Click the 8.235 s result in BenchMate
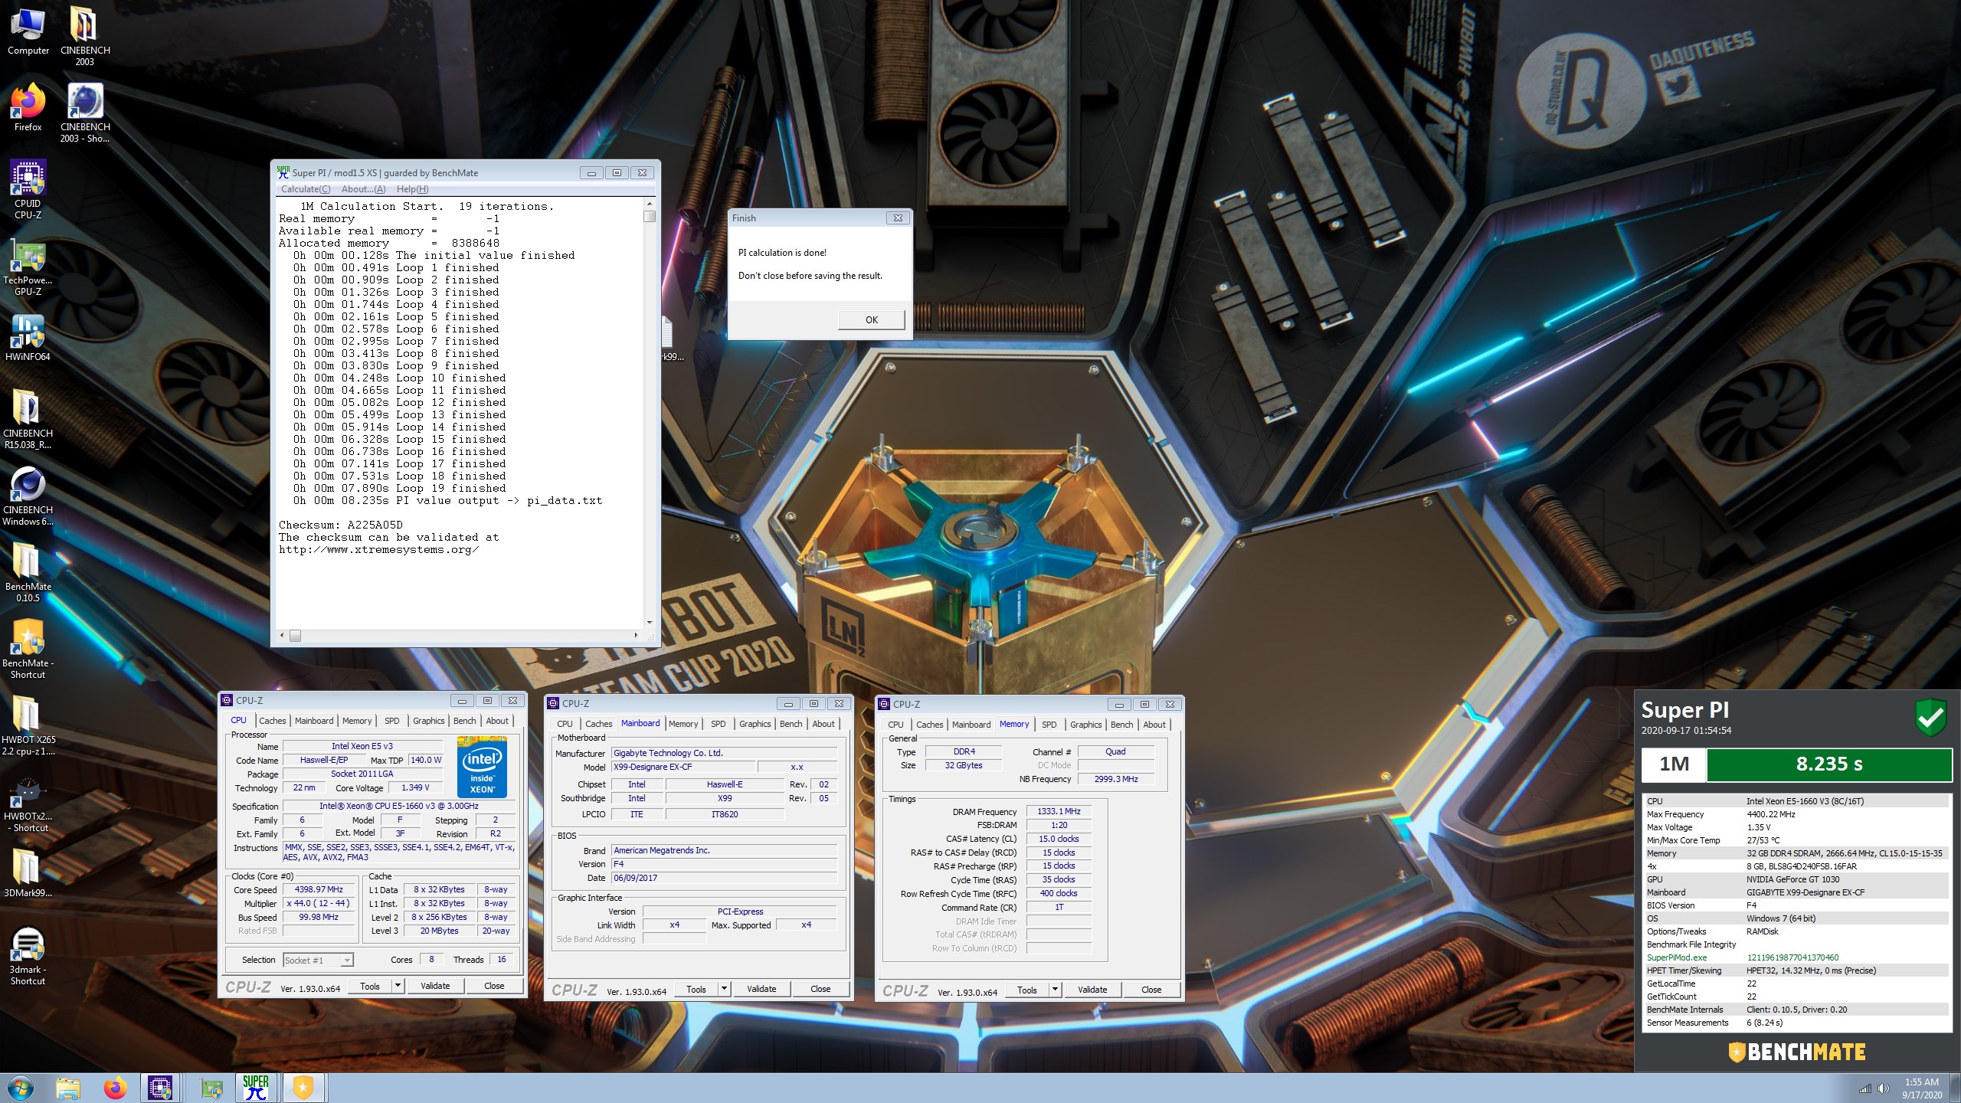Image resolution: width=1961 pixels, height=1103 pixels. (x=1828, y=764)
